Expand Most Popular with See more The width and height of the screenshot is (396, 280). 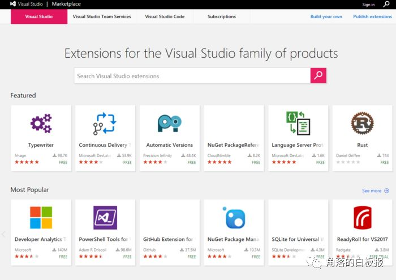tap(375, 191)
